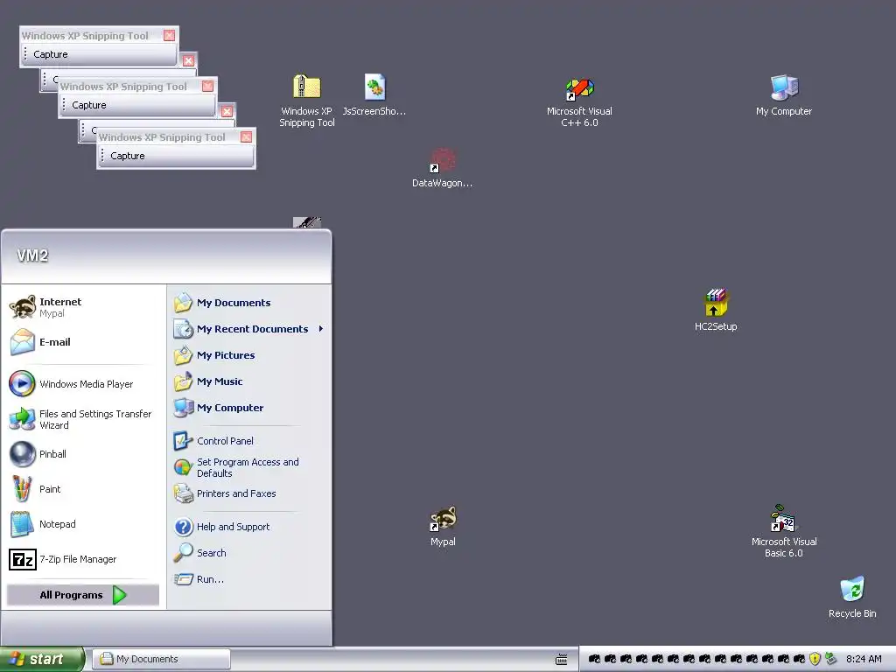Image resolution: width=896 pixels, height=672 pixels.
Task: Open the Windows XP Snipping Tool desktop icon
Action: tap(307, 100)
